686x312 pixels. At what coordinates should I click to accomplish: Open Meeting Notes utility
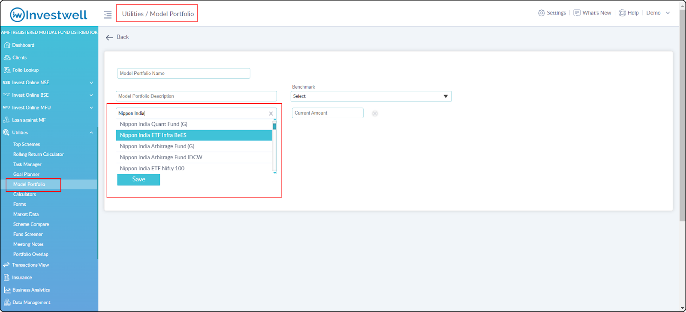pos(28,244)
